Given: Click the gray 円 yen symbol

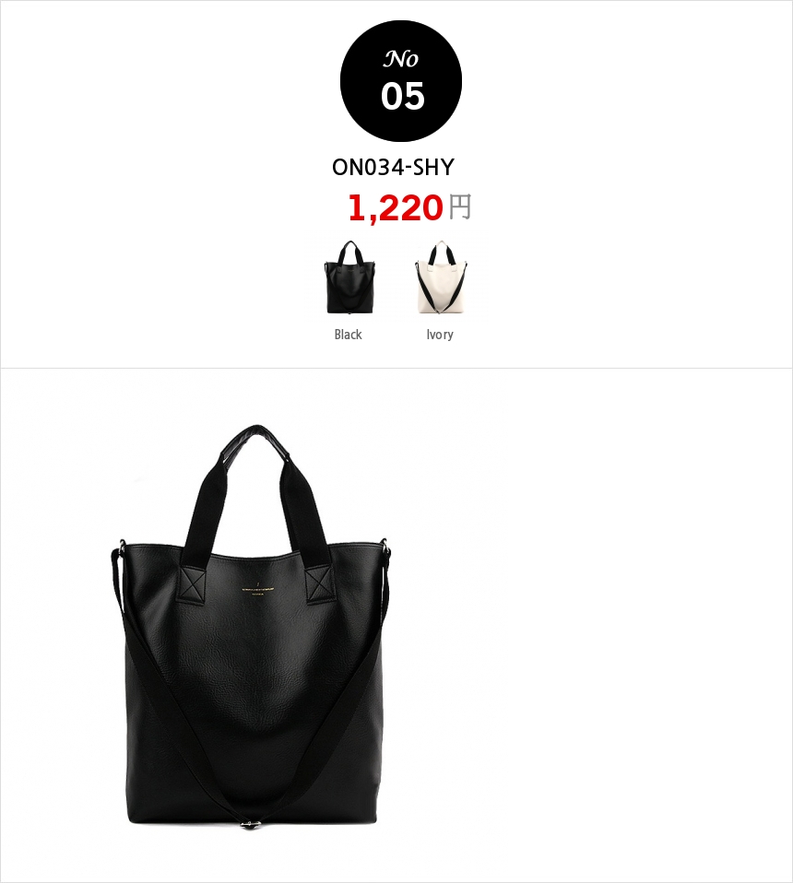Looking at the screenshot, I should click(459, 207).
